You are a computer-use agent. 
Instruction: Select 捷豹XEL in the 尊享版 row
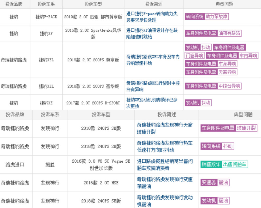tap(46, 60)
